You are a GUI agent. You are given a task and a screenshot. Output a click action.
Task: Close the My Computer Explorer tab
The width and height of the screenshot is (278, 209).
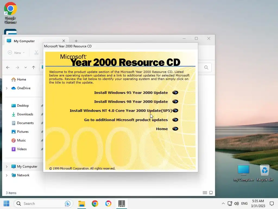pos(64,41)
